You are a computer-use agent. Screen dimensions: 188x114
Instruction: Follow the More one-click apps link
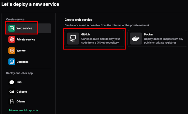point(24,110)
